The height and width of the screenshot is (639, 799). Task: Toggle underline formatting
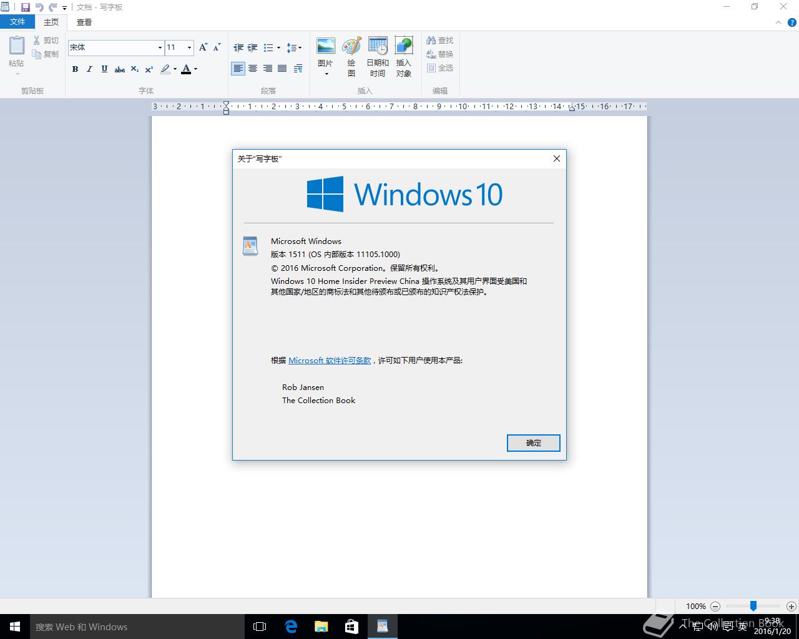tap(104, 69)
